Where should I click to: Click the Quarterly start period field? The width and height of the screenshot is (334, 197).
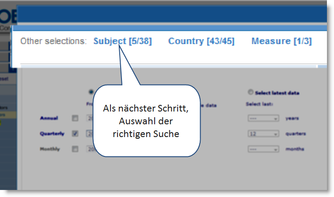point(89,134)
